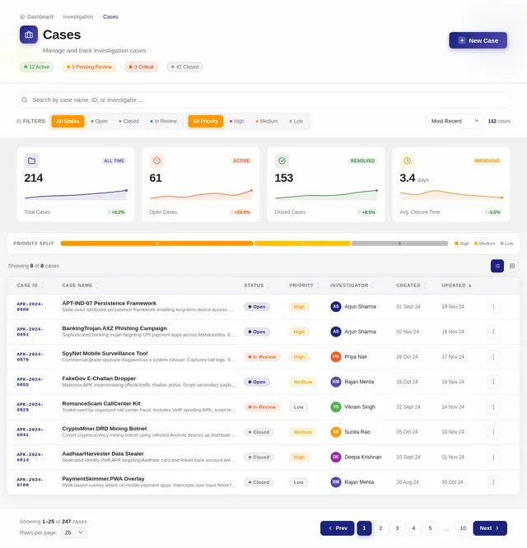Click the briefcase Cases header icon
This screenshot has height=548, width=527.
[29, 35]
